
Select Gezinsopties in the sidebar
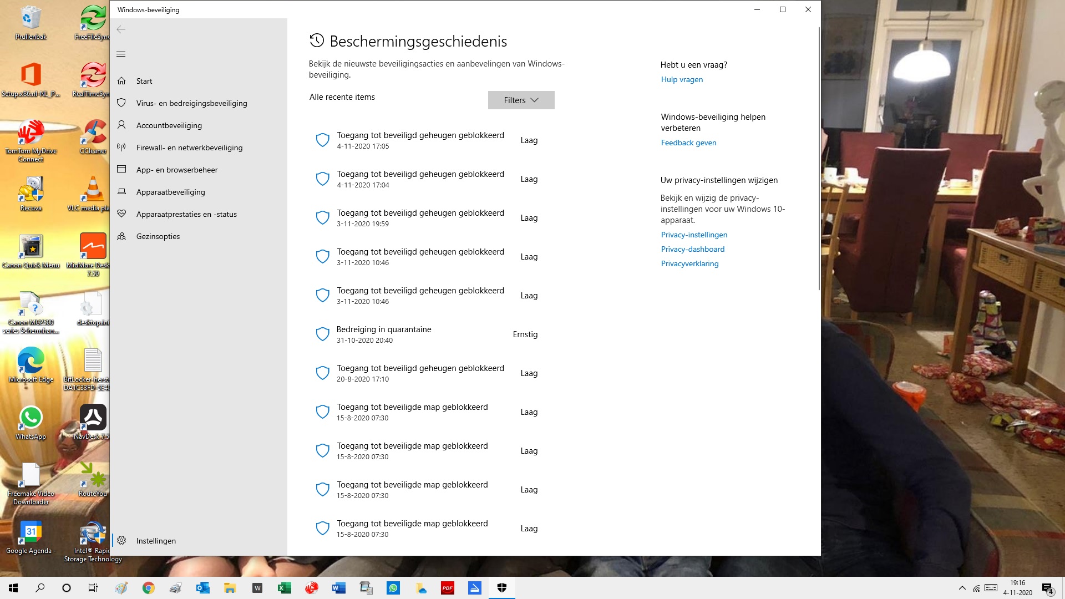158,236
